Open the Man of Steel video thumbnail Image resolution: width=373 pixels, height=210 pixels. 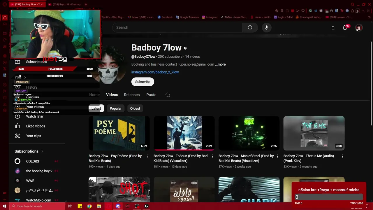tap(249, 133)
